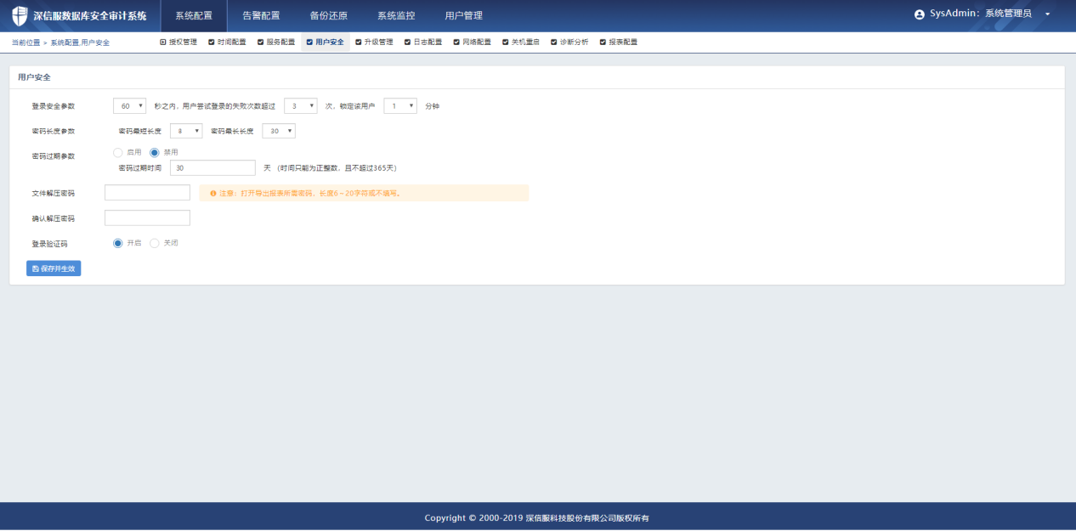Turn off login captcha with 关闭 radio
Screen dimensions: 1076x531
155,243
